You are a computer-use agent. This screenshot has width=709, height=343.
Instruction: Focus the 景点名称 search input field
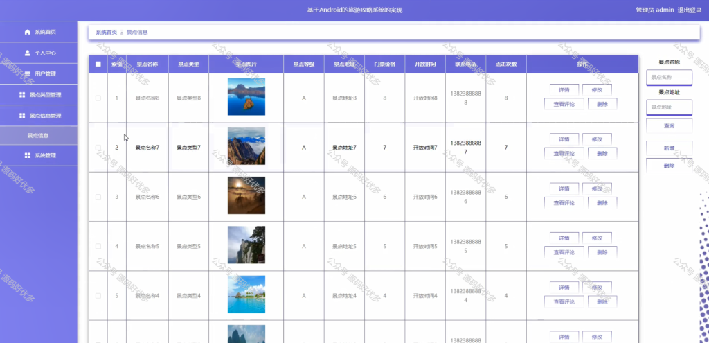click(670, 78)
